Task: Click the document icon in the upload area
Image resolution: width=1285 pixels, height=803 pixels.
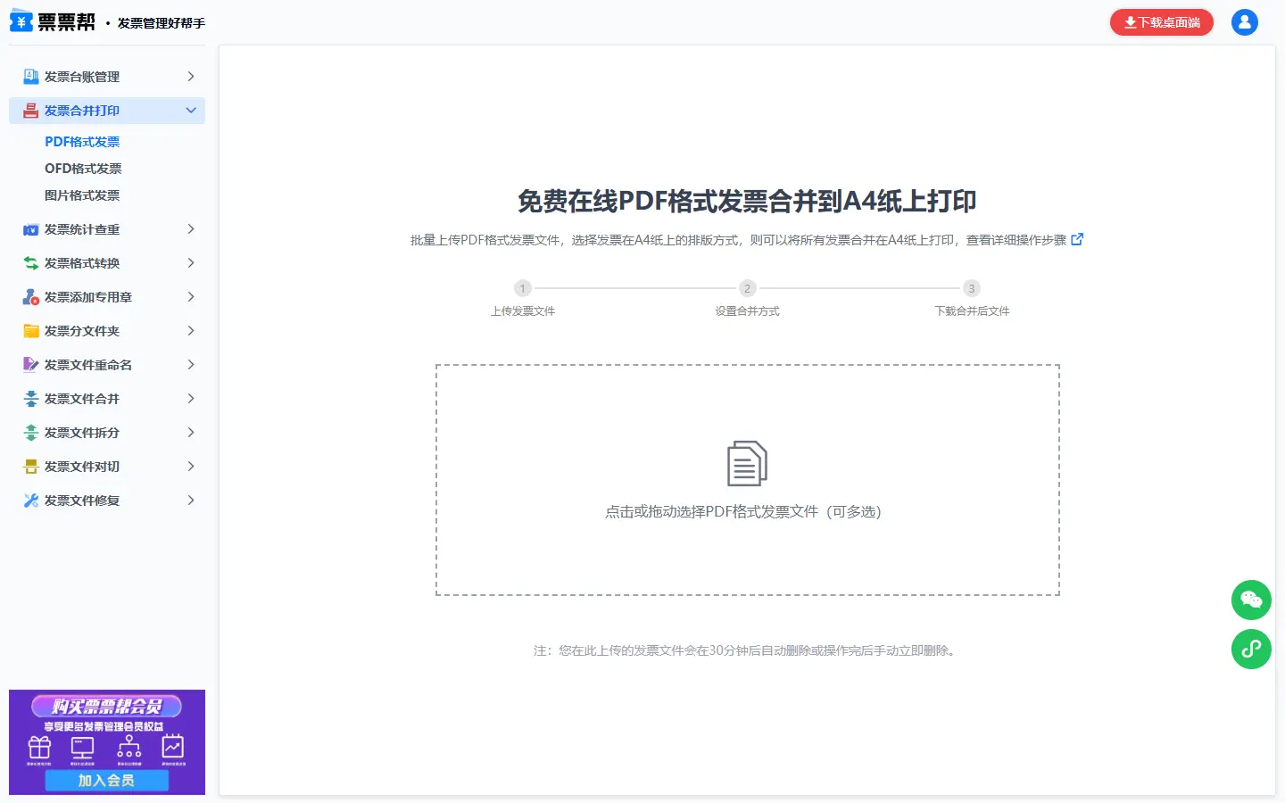Action: [747, 463]
